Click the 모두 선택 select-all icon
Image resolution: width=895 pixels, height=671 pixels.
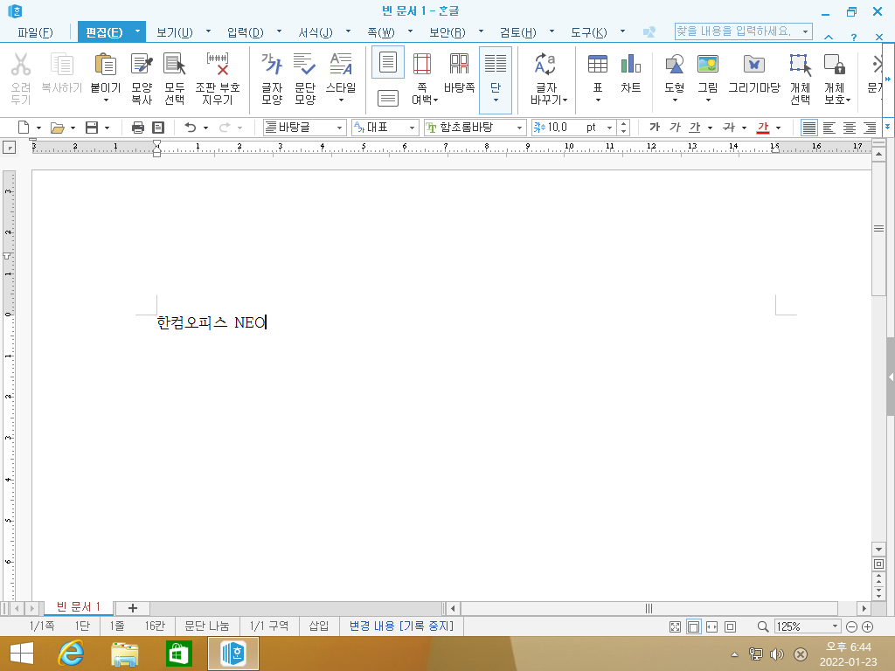174,64
